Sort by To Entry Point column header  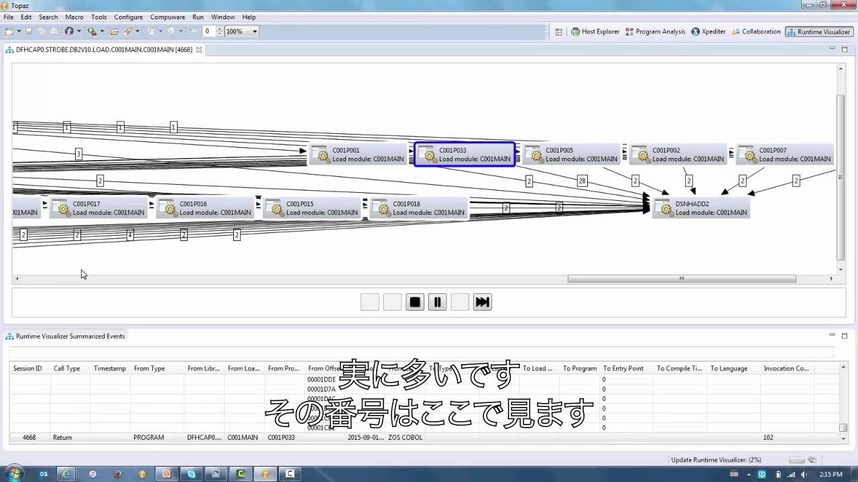[623, 368]
